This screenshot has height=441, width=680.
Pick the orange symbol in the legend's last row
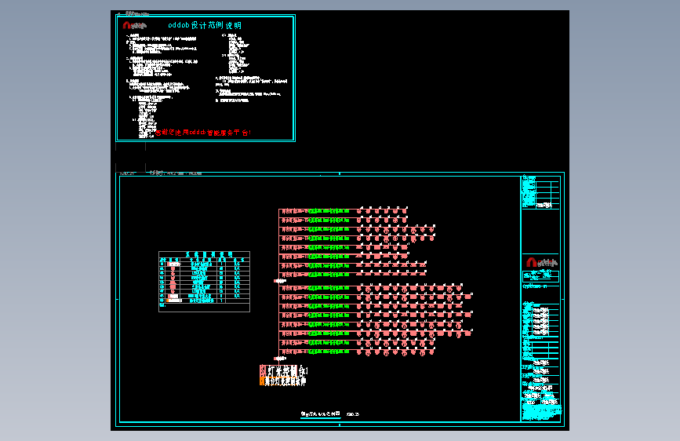pos(167,301)
